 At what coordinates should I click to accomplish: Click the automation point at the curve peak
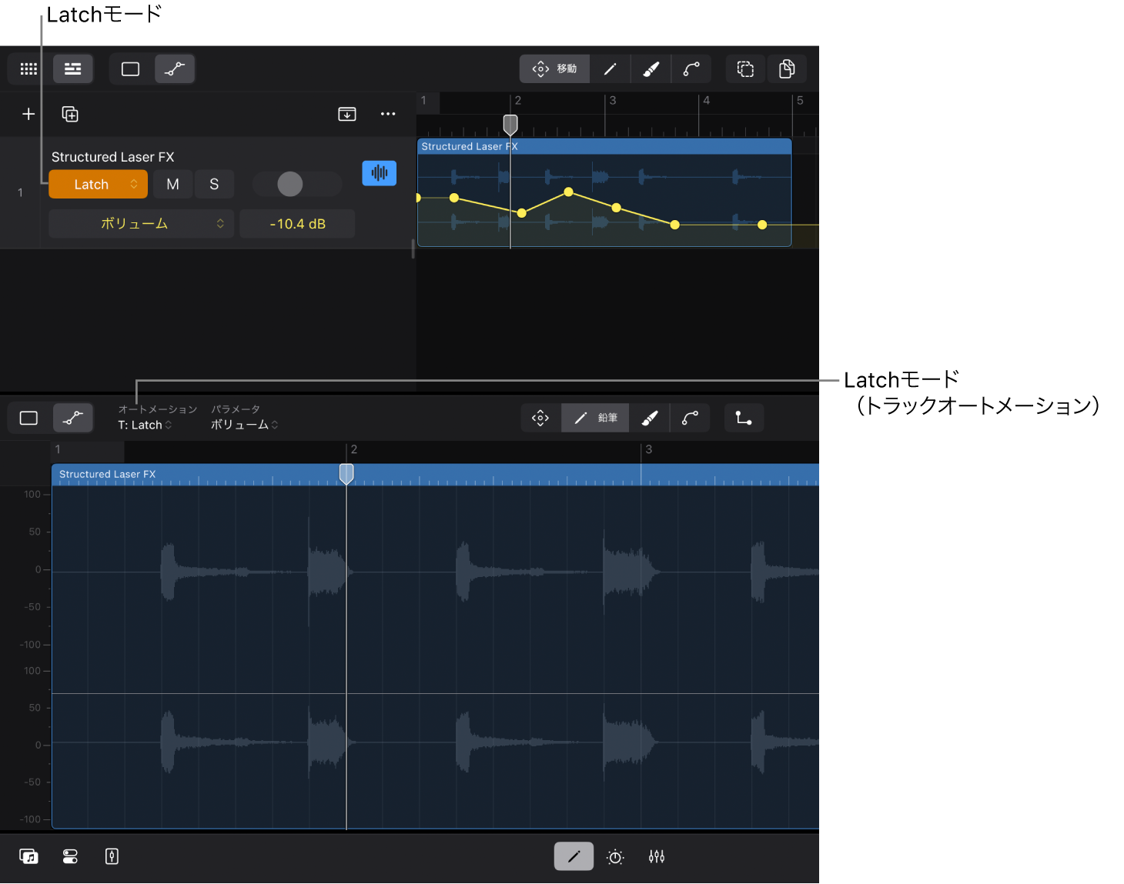click(568, 192)
